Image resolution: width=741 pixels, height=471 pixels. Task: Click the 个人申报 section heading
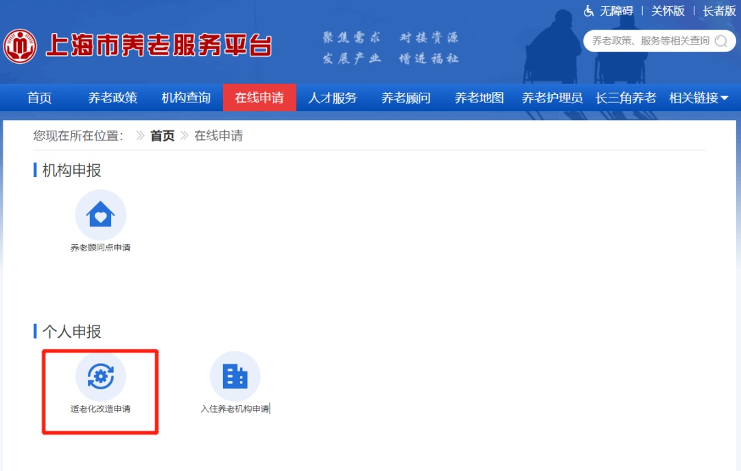[x=71, y=332]
